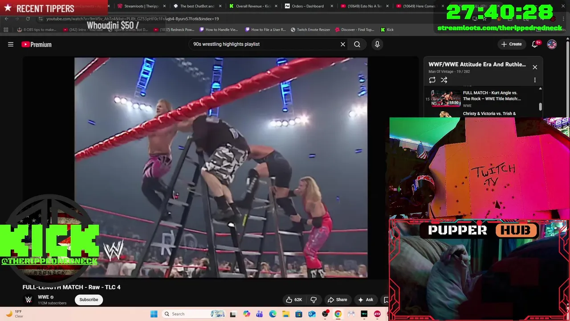This screenshot has width=570, height=321.
Task: Share the video
Action: click(x=337, y=300)
